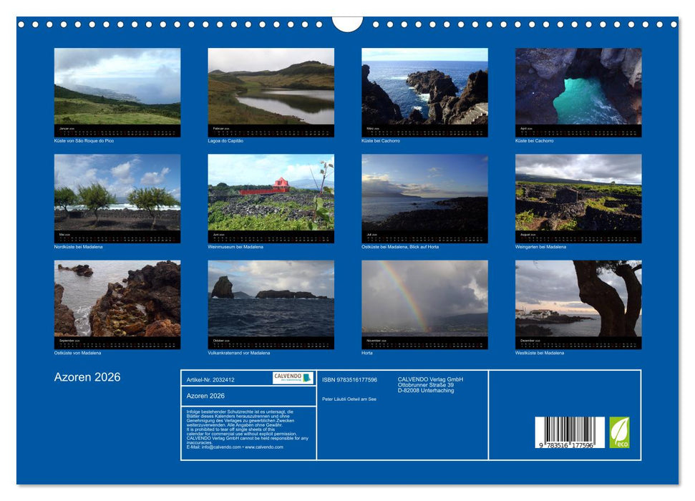Click the half-circle hanger cutout at top
The width and height of the screenshot is (695, 501).
[347, 24]
